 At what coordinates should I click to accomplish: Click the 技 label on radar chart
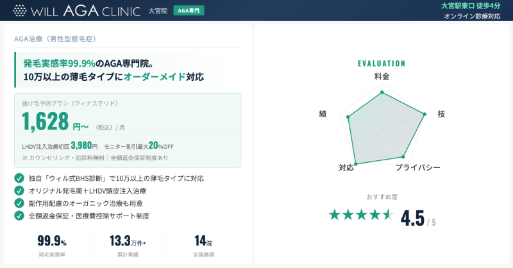(441, 113)
